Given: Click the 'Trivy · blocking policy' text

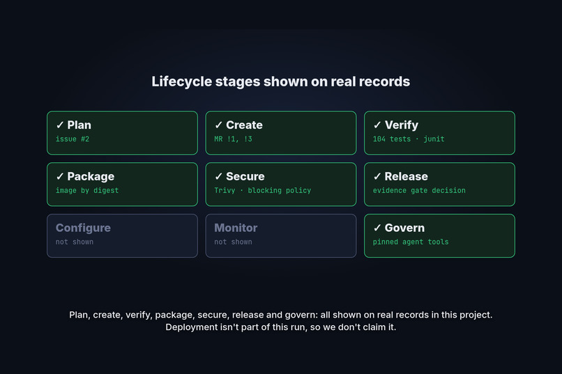Looking at the screenshot, I should tap(263, 190).
